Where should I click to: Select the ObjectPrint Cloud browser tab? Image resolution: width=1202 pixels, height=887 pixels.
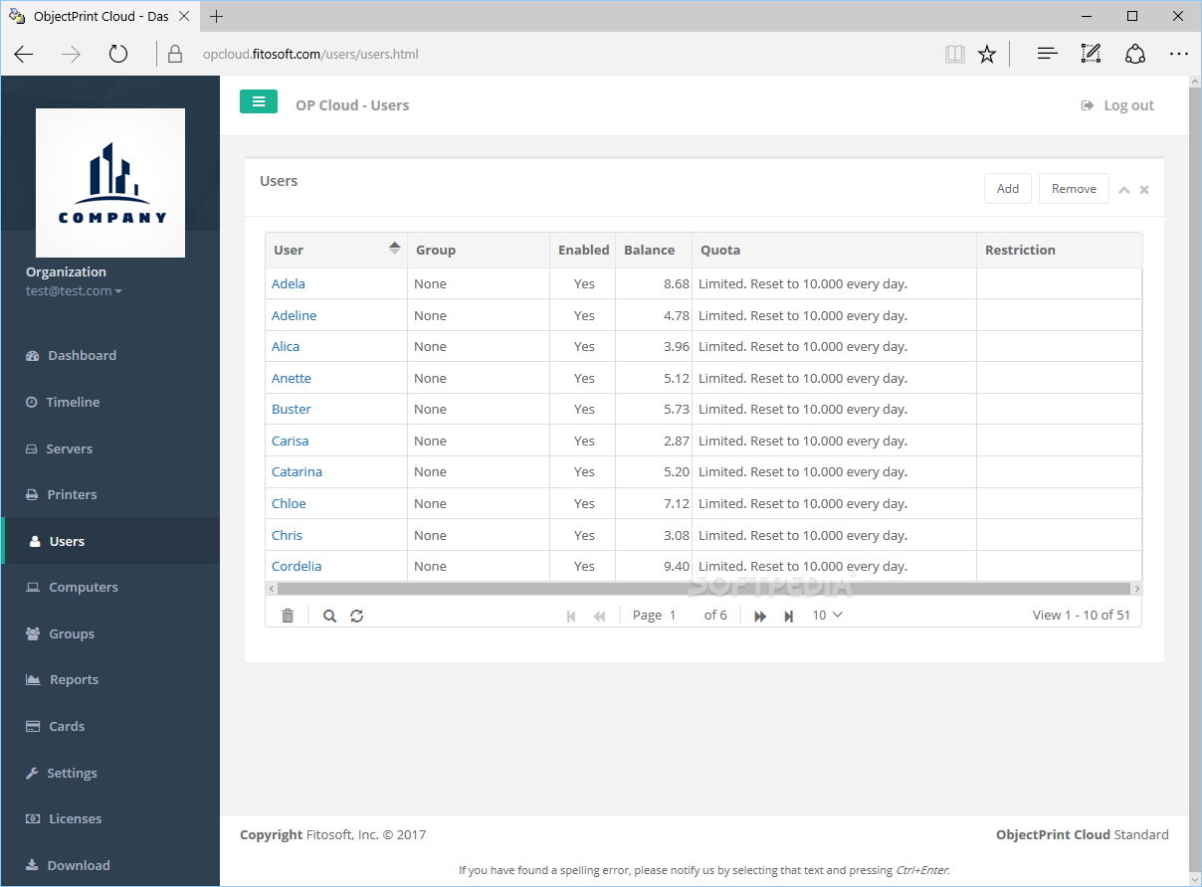tap(100, 16)
